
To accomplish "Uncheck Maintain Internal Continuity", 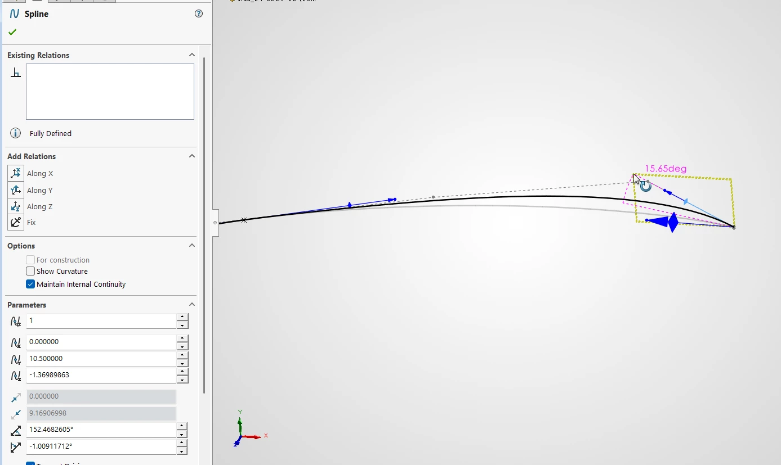I will (30, 284).
